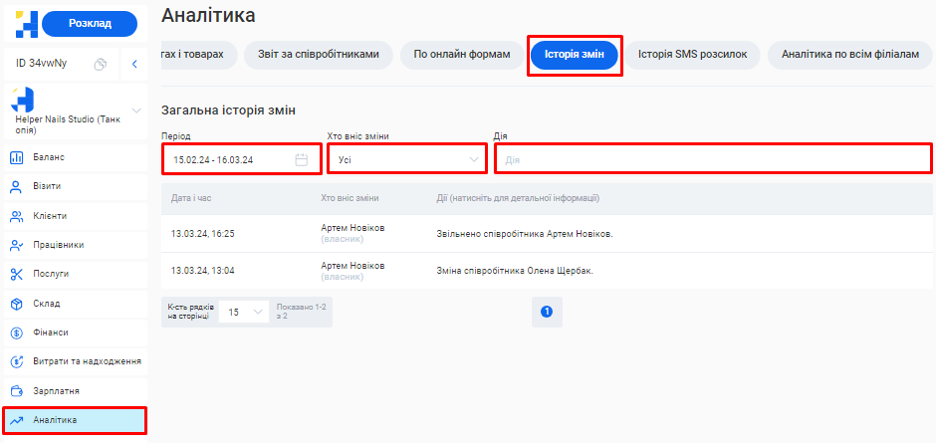Click the Фінанси dollar coin icon
936x443 pixels.
coord(16,332)
